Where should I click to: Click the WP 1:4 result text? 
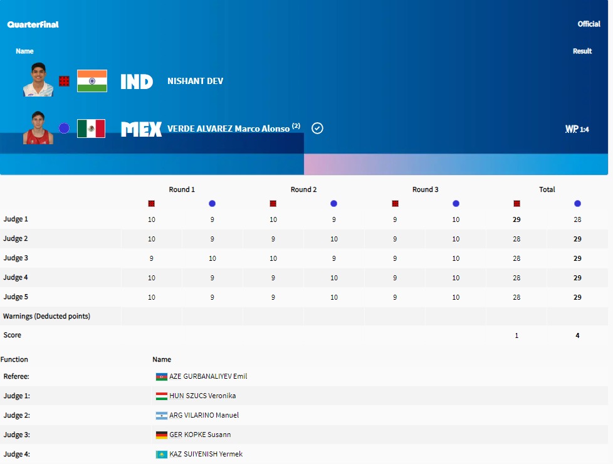click(x=577, y=129)
